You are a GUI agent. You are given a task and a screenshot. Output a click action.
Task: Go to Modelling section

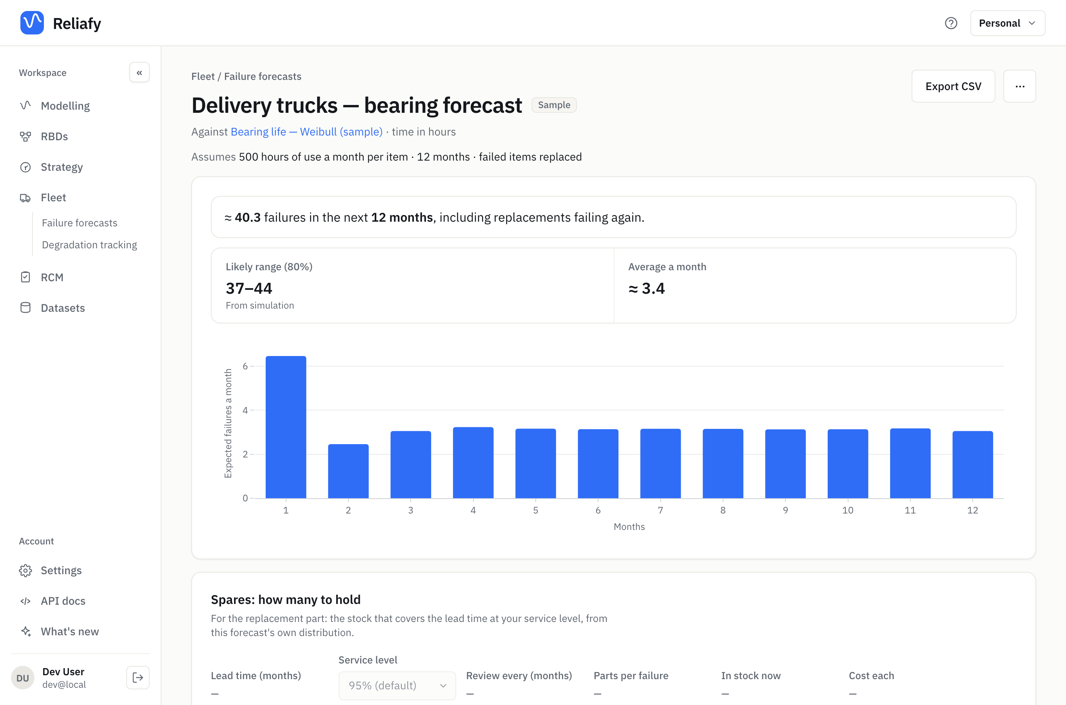click(65, 106)
